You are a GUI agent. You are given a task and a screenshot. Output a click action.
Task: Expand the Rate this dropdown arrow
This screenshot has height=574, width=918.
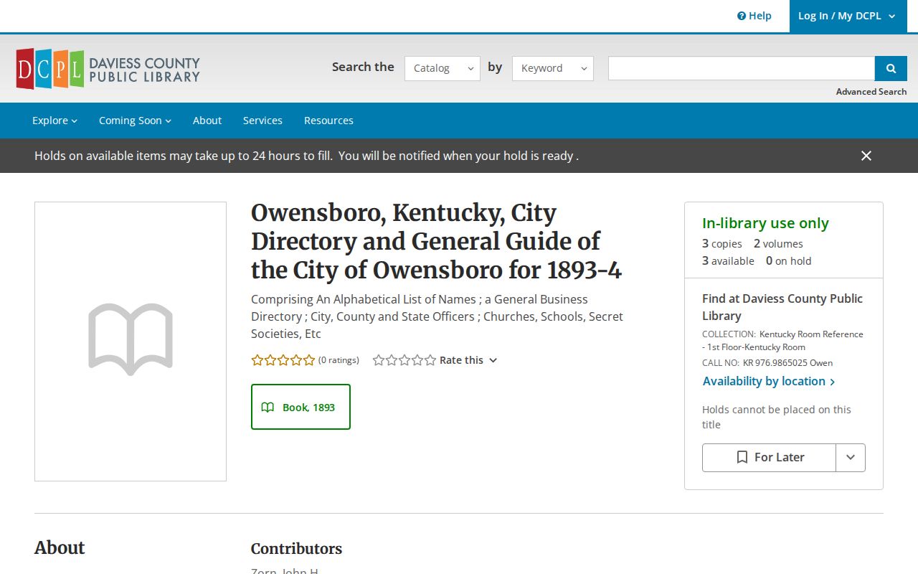pos(493,360)
